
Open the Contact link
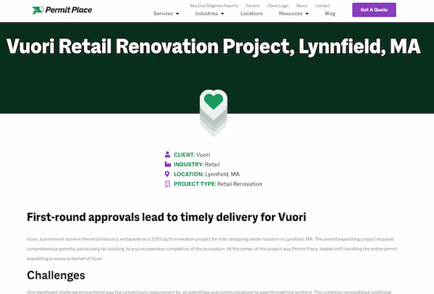(x=322, y=6)
